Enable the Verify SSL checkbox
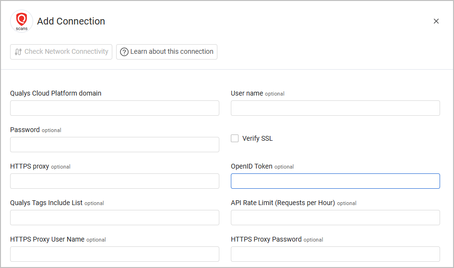This screenshot has height=268, width=454. 235,138
